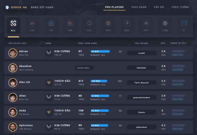Click Aphromoo's 4.2 KDA value
This screenshot has width=197, height=135.
(163, 125)
